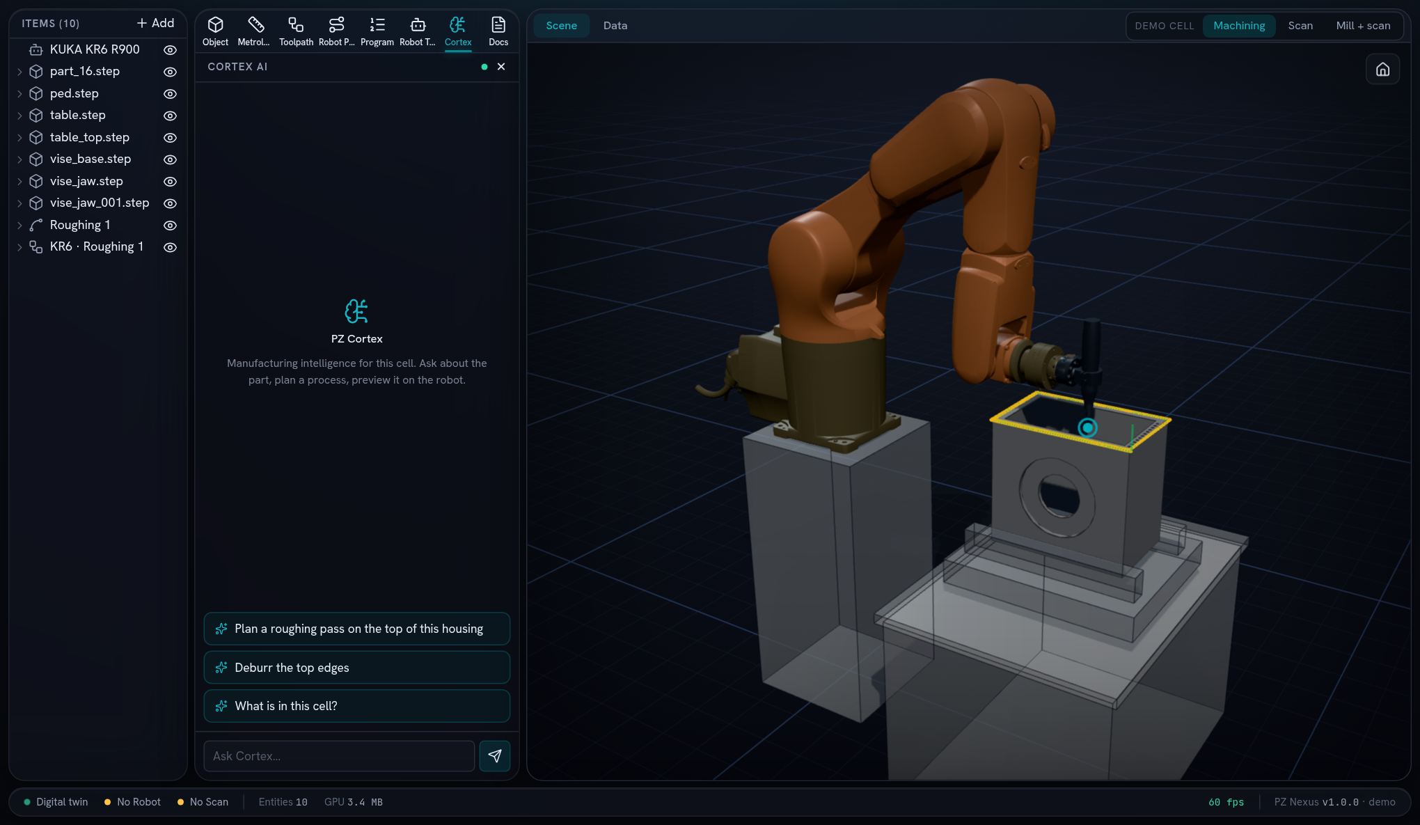The height and width of the screenshot is (825, 1420).
Task: Expand the ped.step tree item
Action: click(x=19, y=94)
